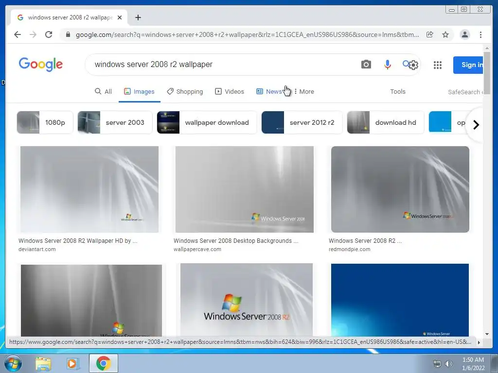Image resolution: width=498 pixels, height=373 pixels.
Task: Apply the server 2003 filter chip
Action: pos(115,122)
